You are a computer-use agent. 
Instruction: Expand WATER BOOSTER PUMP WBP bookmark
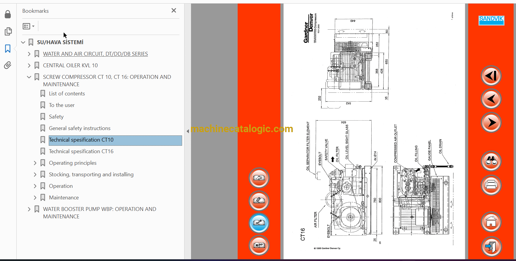(x=29, y=209)
